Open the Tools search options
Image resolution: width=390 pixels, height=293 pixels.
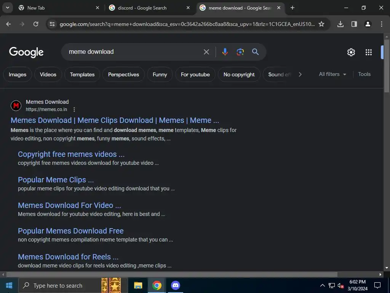364,74
